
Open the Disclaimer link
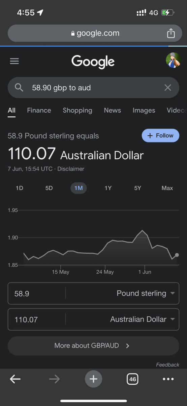[x=71, y=169]
